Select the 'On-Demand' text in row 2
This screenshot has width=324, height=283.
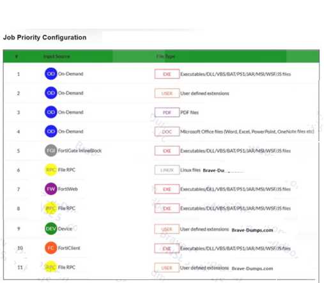point(71,93)
